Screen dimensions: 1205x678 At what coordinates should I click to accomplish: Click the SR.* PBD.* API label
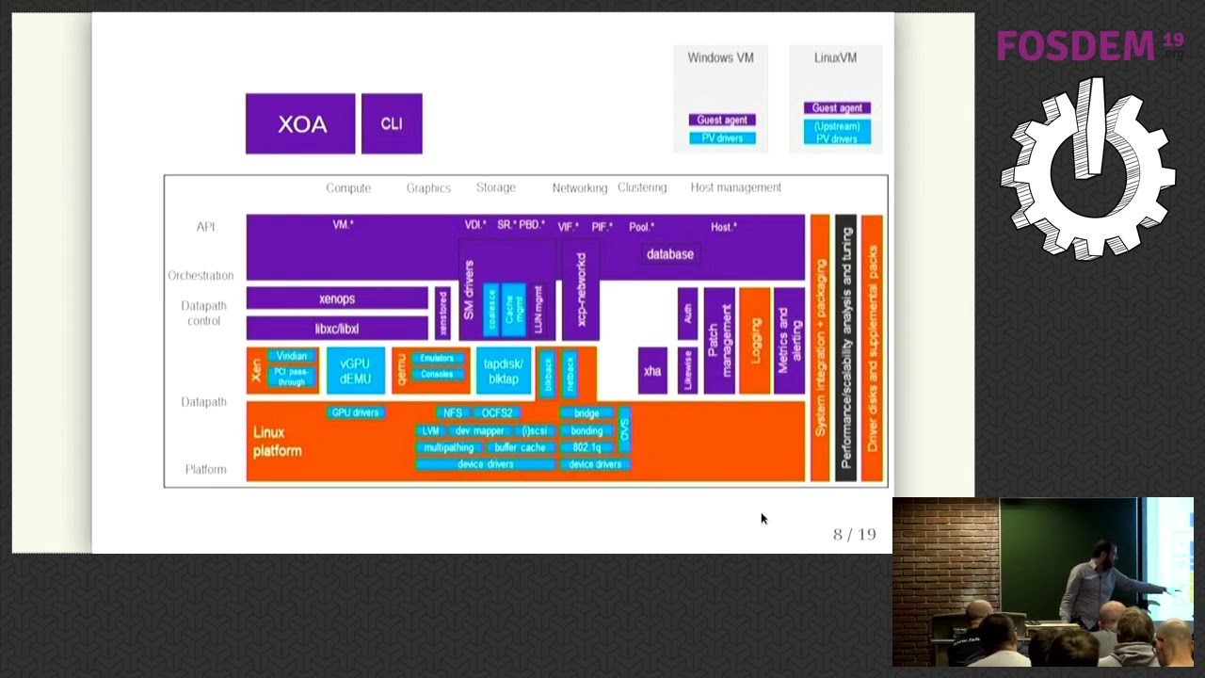click(521, 225)
